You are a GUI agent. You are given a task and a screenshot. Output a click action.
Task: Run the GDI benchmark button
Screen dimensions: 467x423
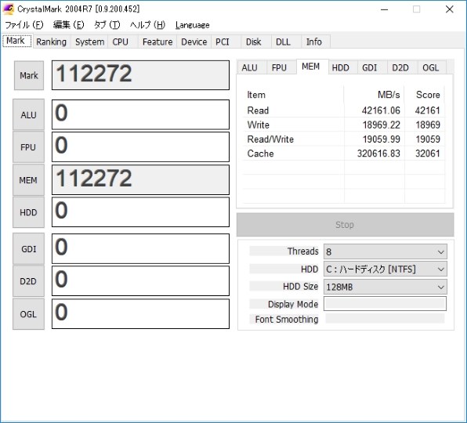click(x=28, y=249)
